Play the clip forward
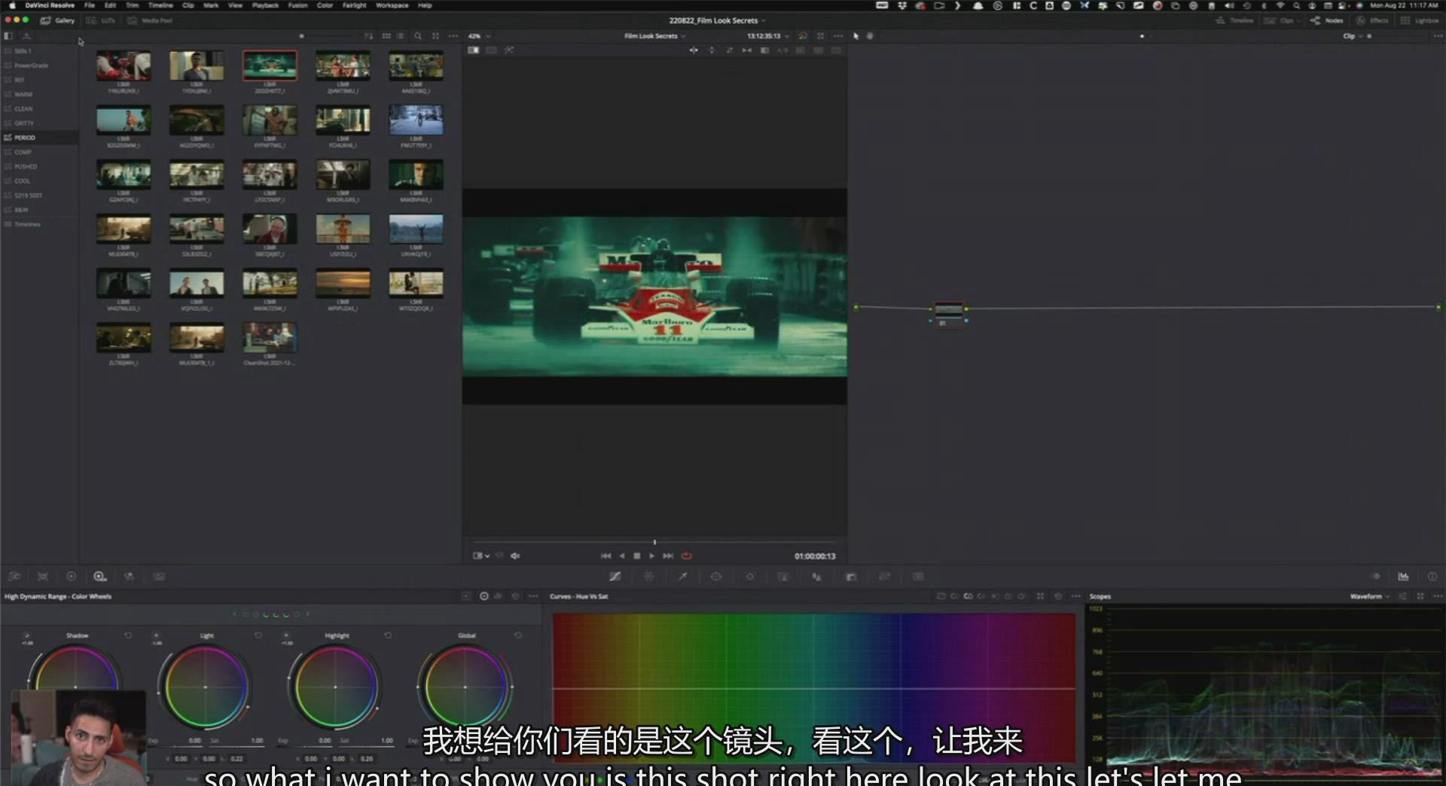 pos(652,556)
